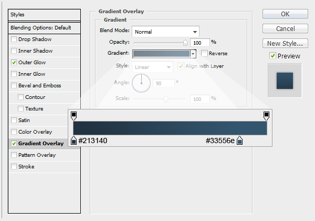Open the Style Linear dropdown
The image size is (315, 221).
tap(152, 67)
